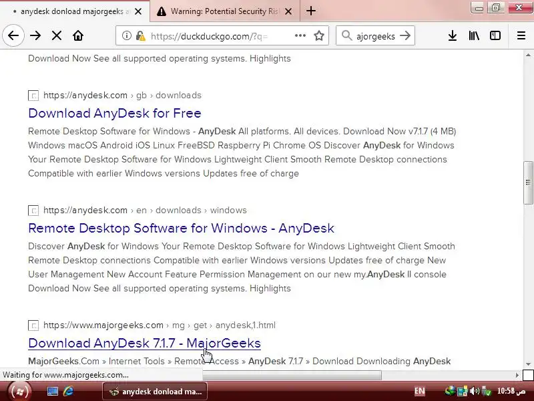The height and width of the screenshot is (401, 534).
Task: Click the vertical scrollbar thumb
Action: [x=528, y=182]
